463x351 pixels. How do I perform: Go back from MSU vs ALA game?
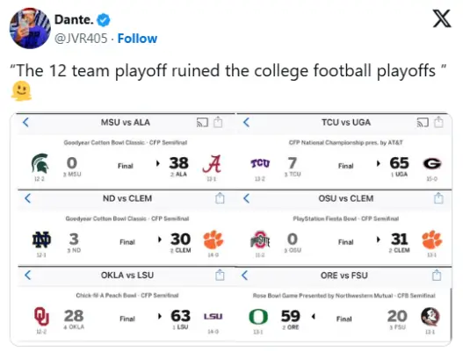(x=26, y=122)
